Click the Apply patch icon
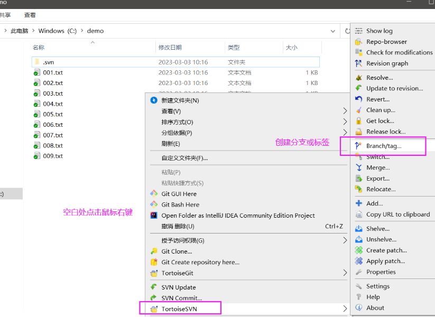Screen dimensions: 435x317 click(x=359, y=261)
